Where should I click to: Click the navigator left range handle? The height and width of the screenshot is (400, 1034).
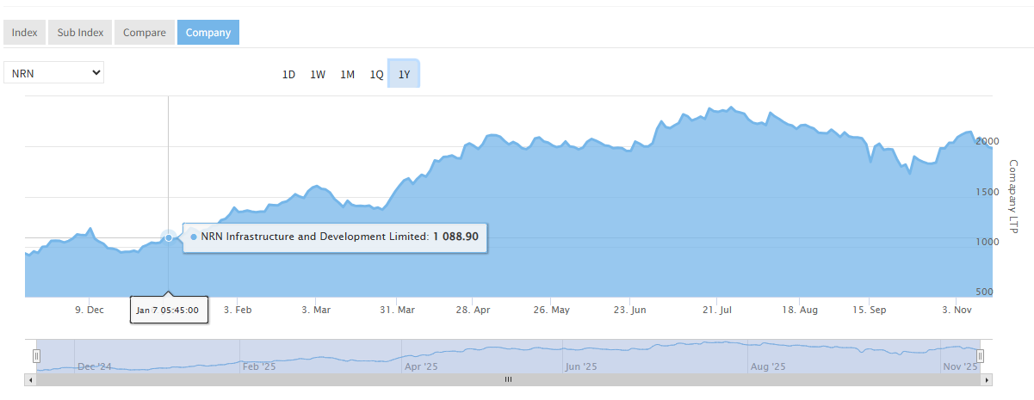[x=37, y=355]
